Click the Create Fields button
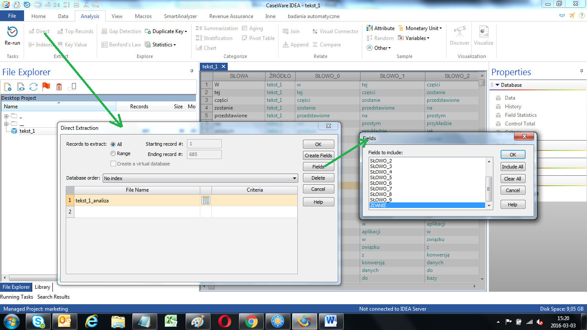 pyautogui.click(x=318, y=156)
